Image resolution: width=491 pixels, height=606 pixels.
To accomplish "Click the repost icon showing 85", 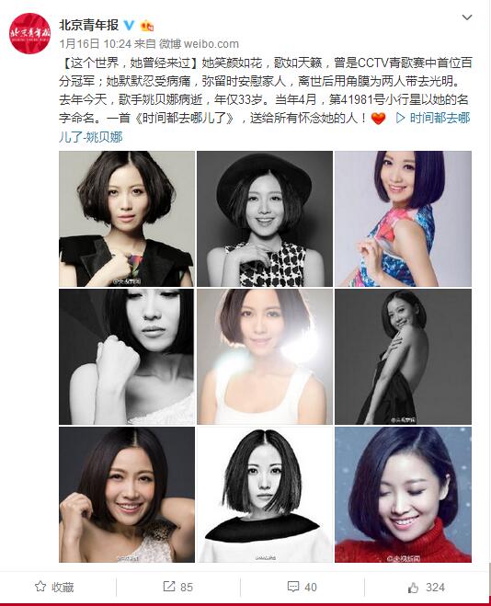I will (x=169, y=587).
